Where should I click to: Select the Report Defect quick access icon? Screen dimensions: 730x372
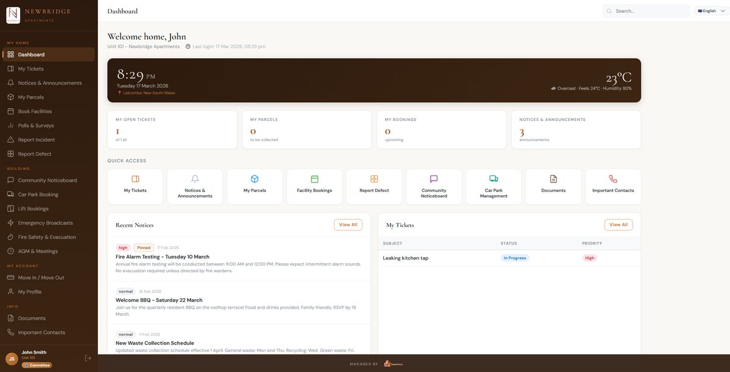point(374,186)
